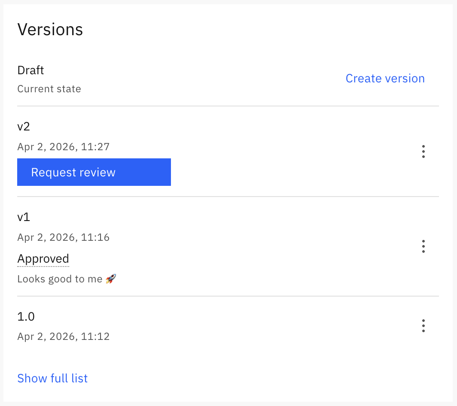Select the Draft entry title
The image size is (457, 406).
pyautogui.click(x=30, y=70)
